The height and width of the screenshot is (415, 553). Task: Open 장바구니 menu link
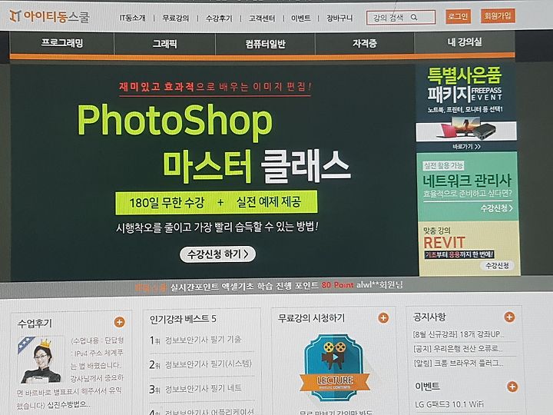coord(339,18)
